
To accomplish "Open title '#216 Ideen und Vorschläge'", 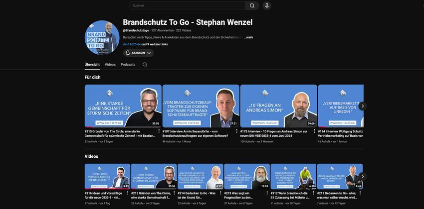I will tap(103, 195).
